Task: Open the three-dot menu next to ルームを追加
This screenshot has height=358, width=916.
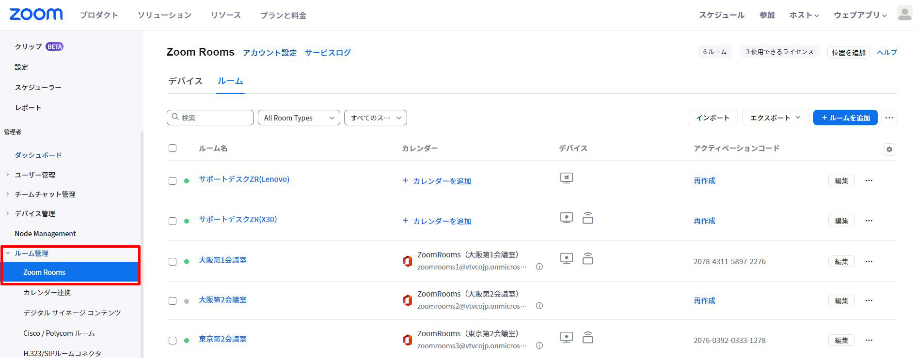Action: click(889, 118)
